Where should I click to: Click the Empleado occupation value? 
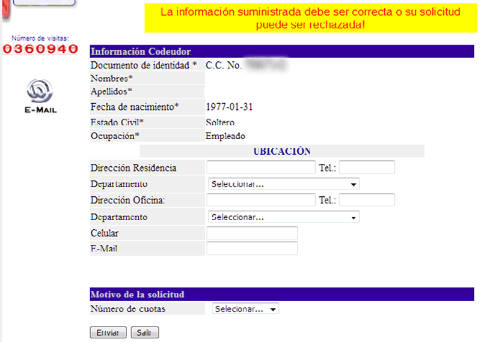tap(225, 136)
